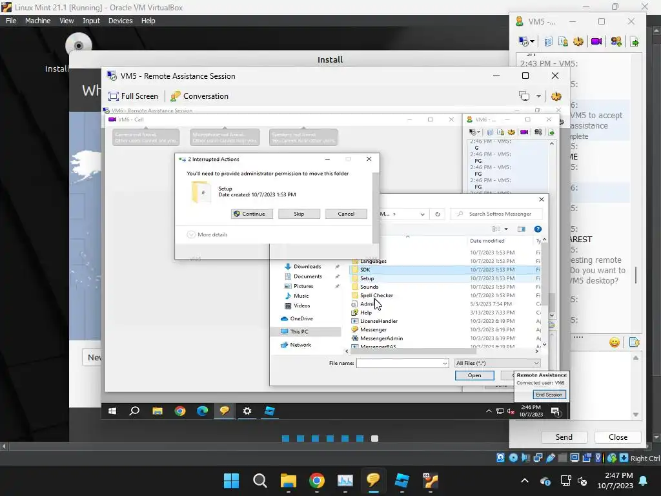Open OneDrive in navigation pane
The width and height of the screenshot is (661, 496).
click(301, 318)
